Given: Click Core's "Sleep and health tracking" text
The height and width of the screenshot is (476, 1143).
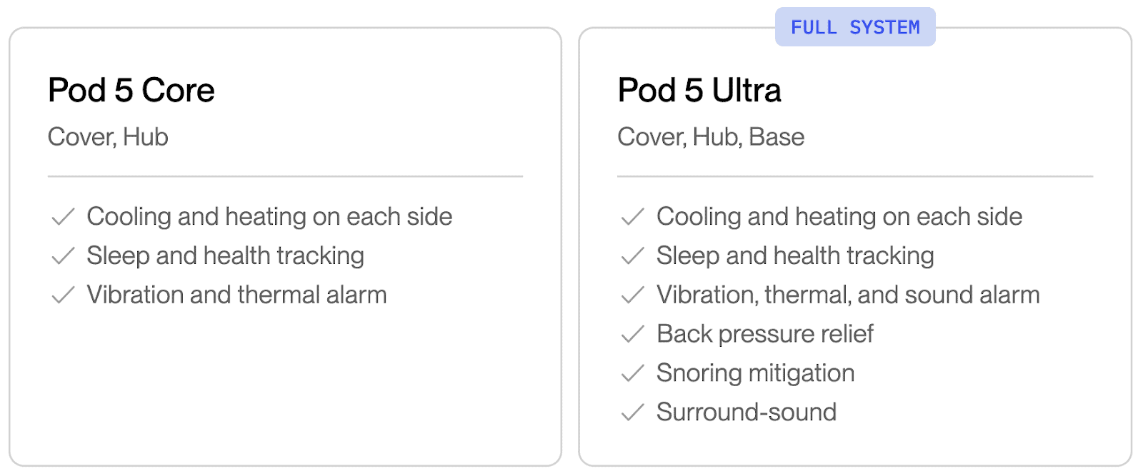Looking at the screenshot, I should point(225,256).
